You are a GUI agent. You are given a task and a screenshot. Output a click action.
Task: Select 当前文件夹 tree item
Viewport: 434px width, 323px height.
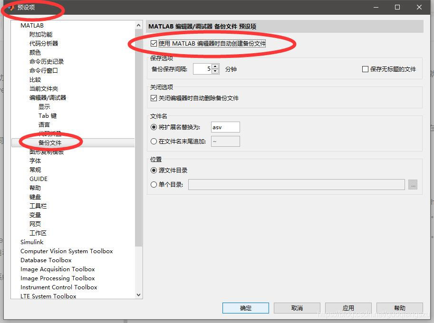click(x=44, y=89)
